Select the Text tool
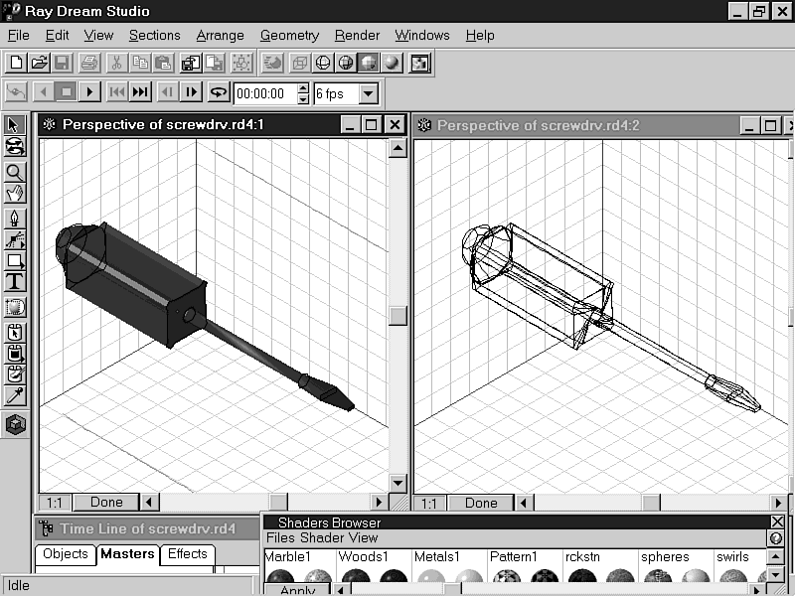795x596 pixels. [15, 282]
